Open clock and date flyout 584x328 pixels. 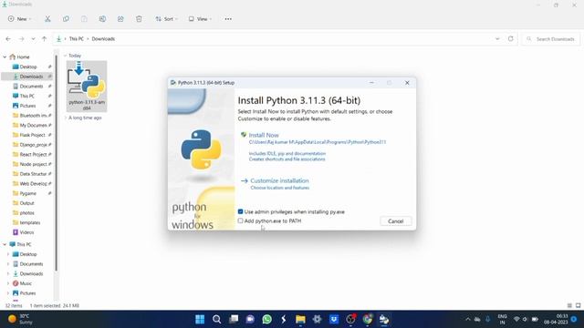tap(556, 319)
